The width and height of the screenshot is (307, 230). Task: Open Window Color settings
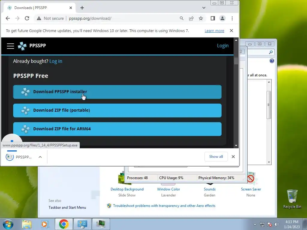tap(168, 189)
